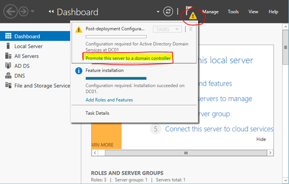Image resolution: width=289 pixels, height=184 pixels.
Task: Dismiss the Post-deployment notification with X
Action: [x=190, y=29]
